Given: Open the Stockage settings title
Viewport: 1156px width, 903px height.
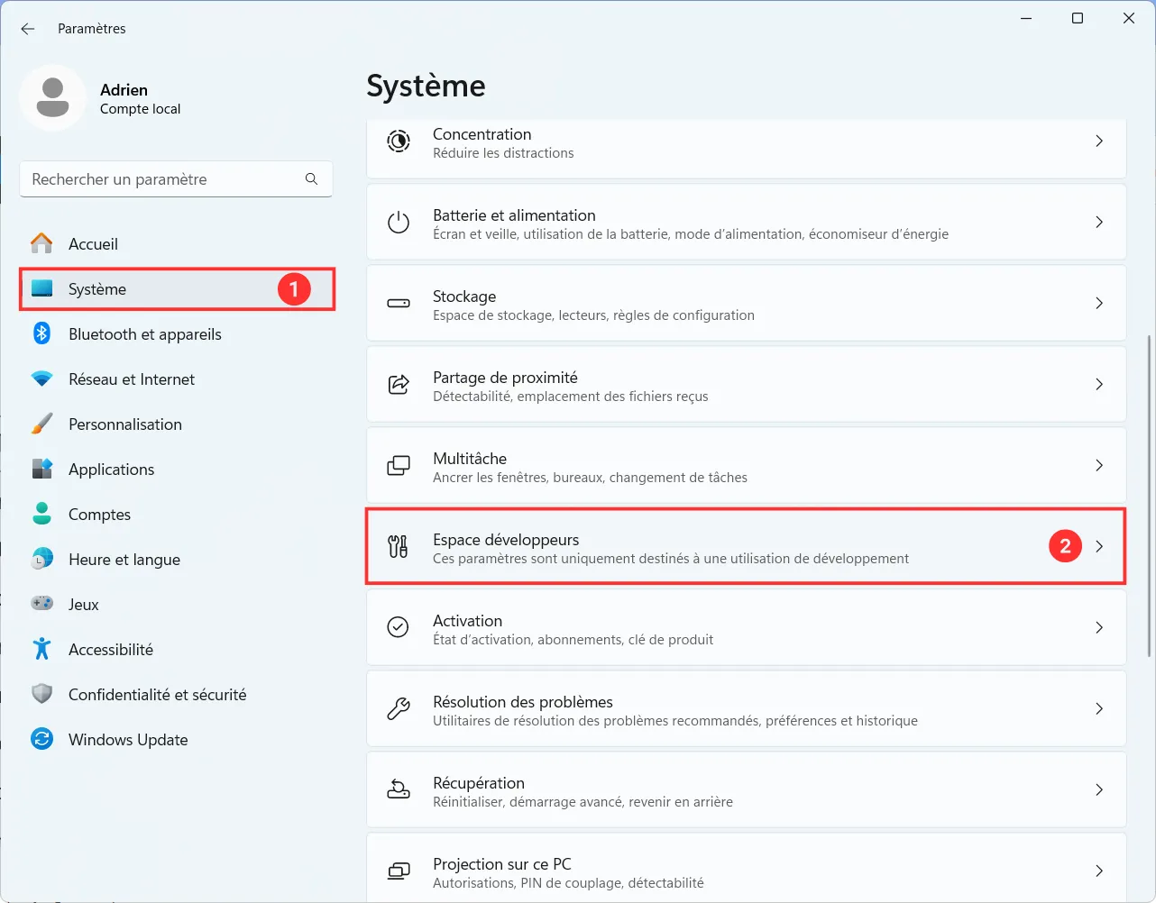Looking at the screenshot, I should (x=464, y=296).
